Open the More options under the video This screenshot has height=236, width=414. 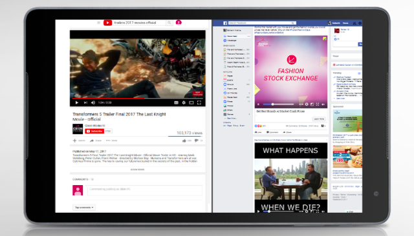(x=111, y=141)
